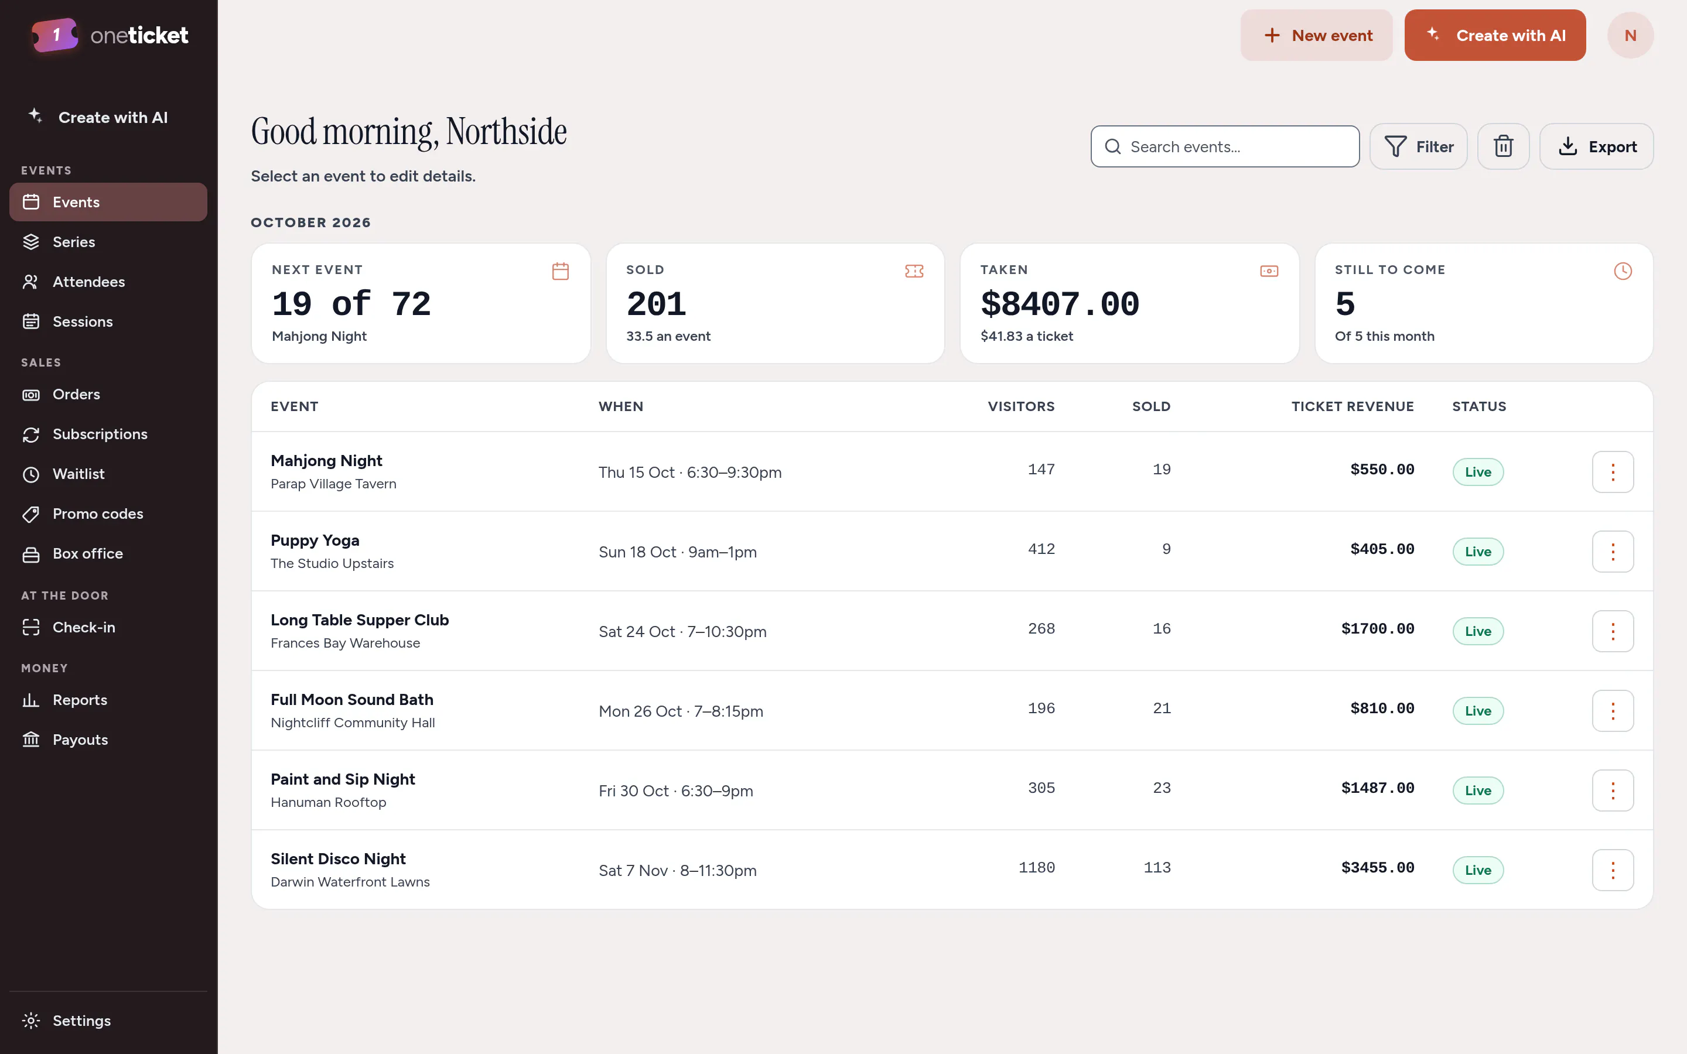Image resolution: width=1687 pixels, height=1054 pixels.
Task: Select the Puppy Yoga event title
Action: pos(315,540)
